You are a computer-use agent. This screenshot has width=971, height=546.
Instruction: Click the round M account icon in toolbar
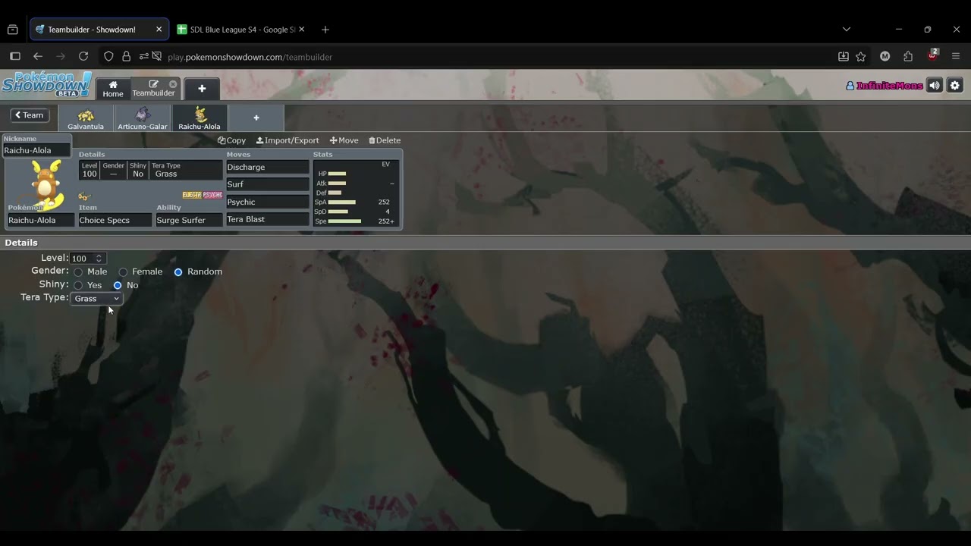click(885, 56)
